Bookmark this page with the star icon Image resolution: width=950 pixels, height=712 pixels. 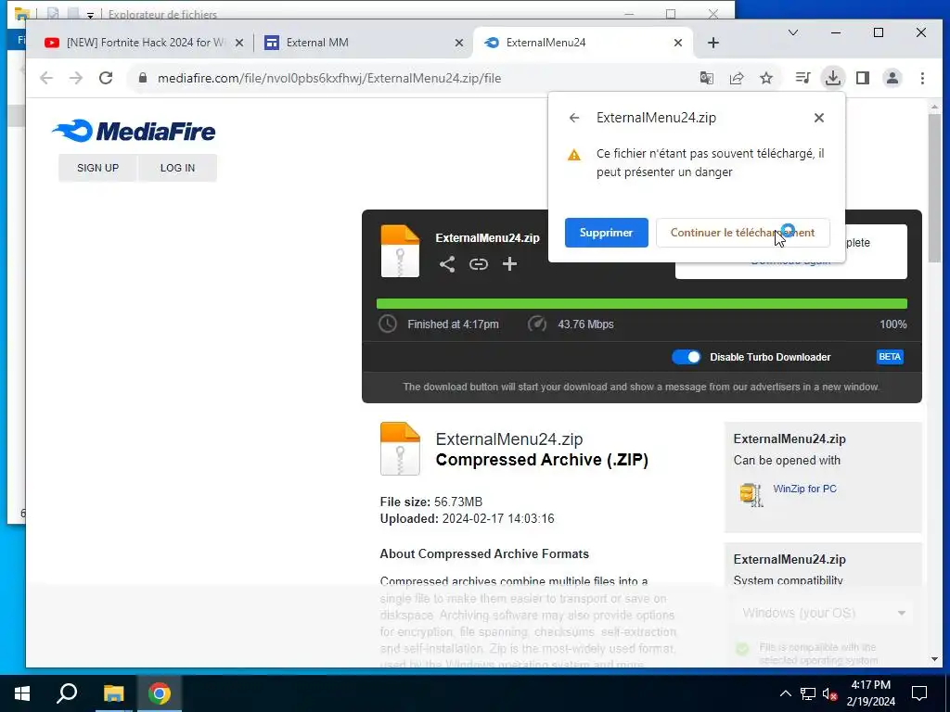[766, 78]
